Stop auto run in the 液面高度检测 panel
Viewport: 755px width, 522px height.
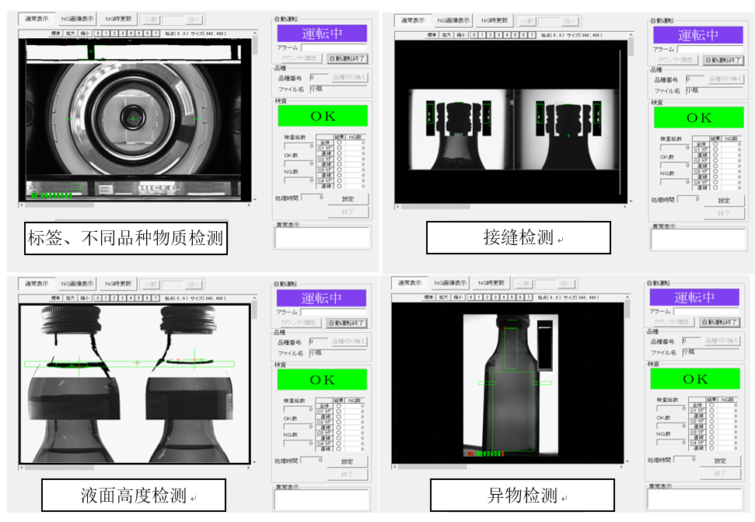[347, 323]
